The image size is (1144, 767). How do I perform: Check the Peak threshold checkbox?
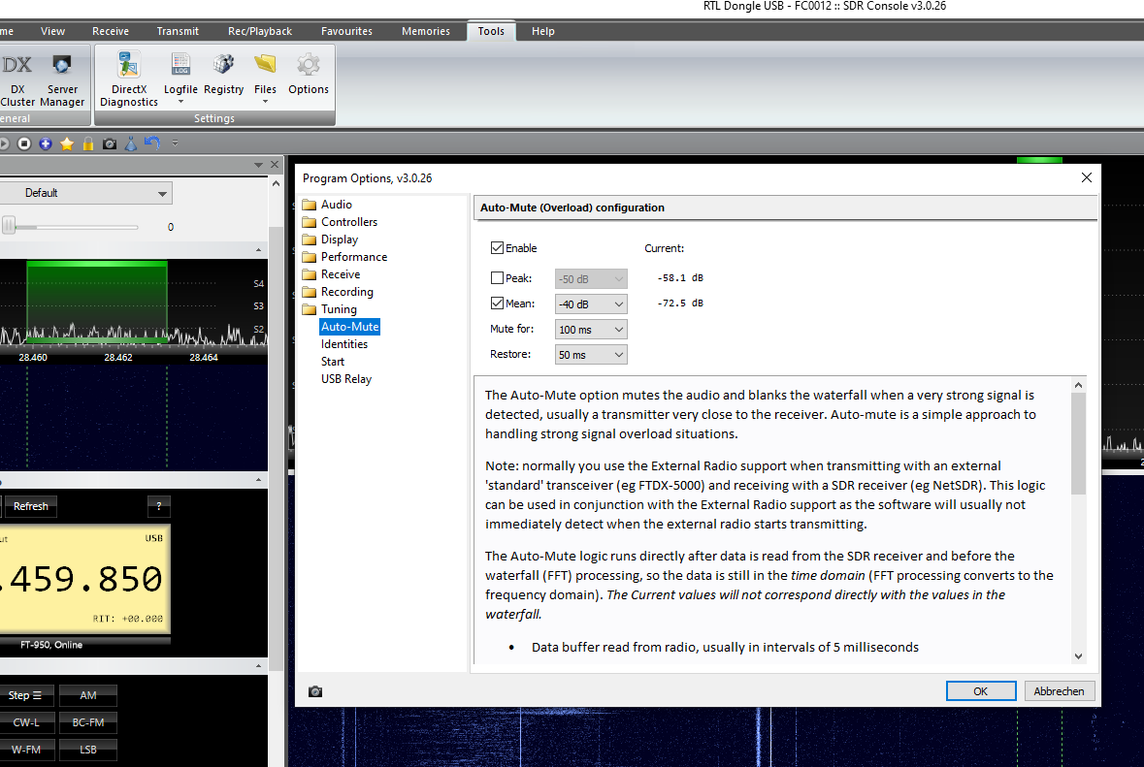[498, 278]
